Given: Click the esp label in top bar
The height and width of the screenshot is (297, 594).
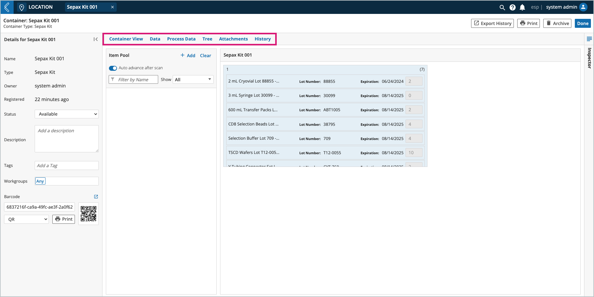Looking at the screenshot, I should (x=535, y=7).
